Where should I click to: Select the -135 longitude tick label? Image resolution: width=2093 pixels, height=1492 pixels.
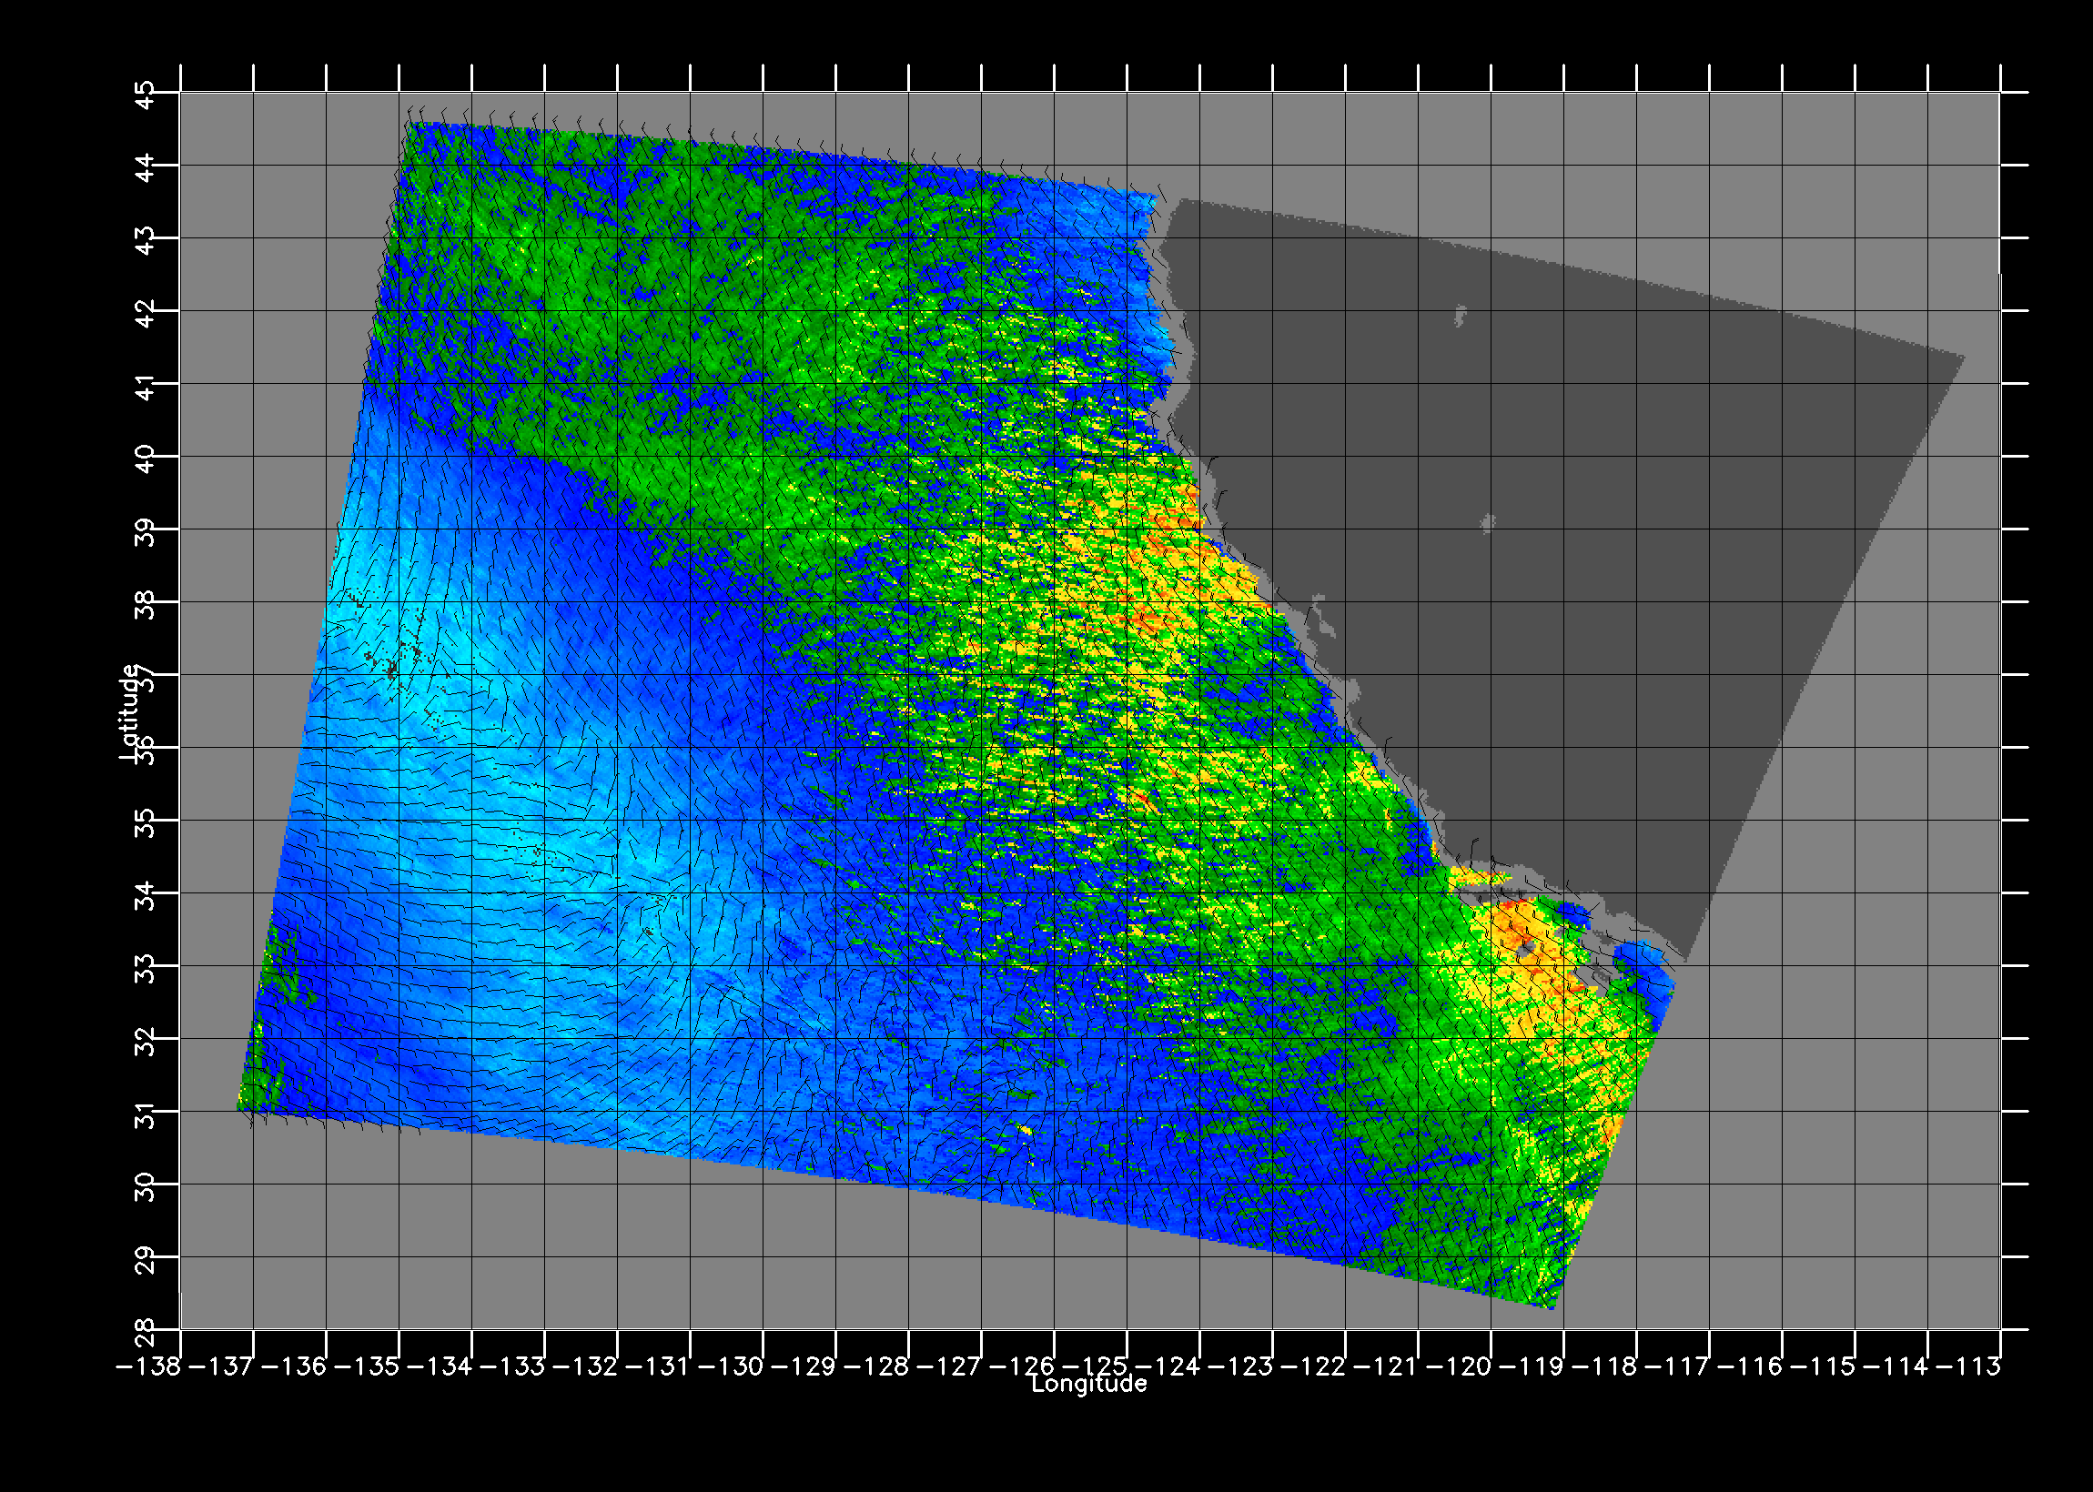pyautogui.click(x=367, y=1366)
